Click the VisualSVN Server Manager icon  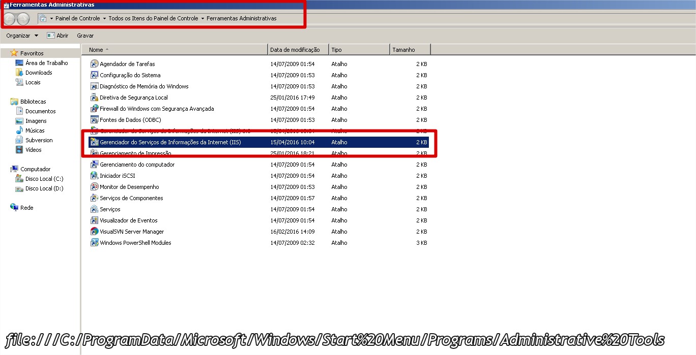[94, 232]
